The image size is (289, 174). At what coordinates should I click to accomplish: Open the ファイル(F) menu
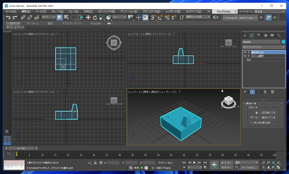[11, 12]
